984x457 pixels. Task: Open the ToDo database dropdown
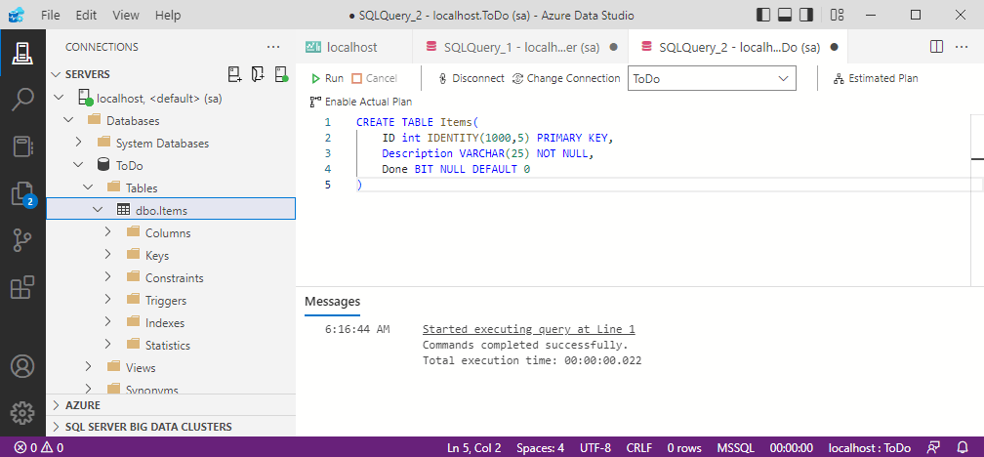pos(712,79)
